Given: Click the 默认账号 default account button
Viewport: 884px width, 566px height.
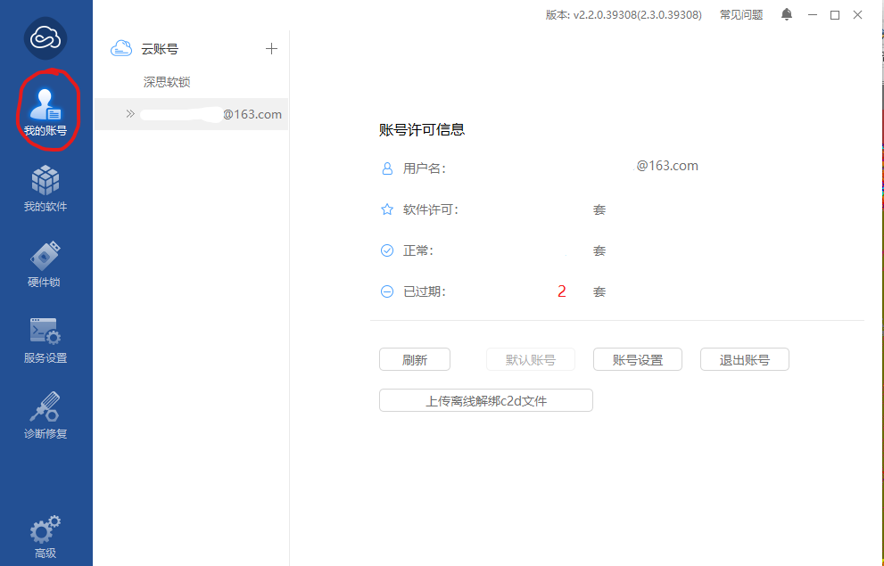Looking at the screenshot, I should coord(531,360).
